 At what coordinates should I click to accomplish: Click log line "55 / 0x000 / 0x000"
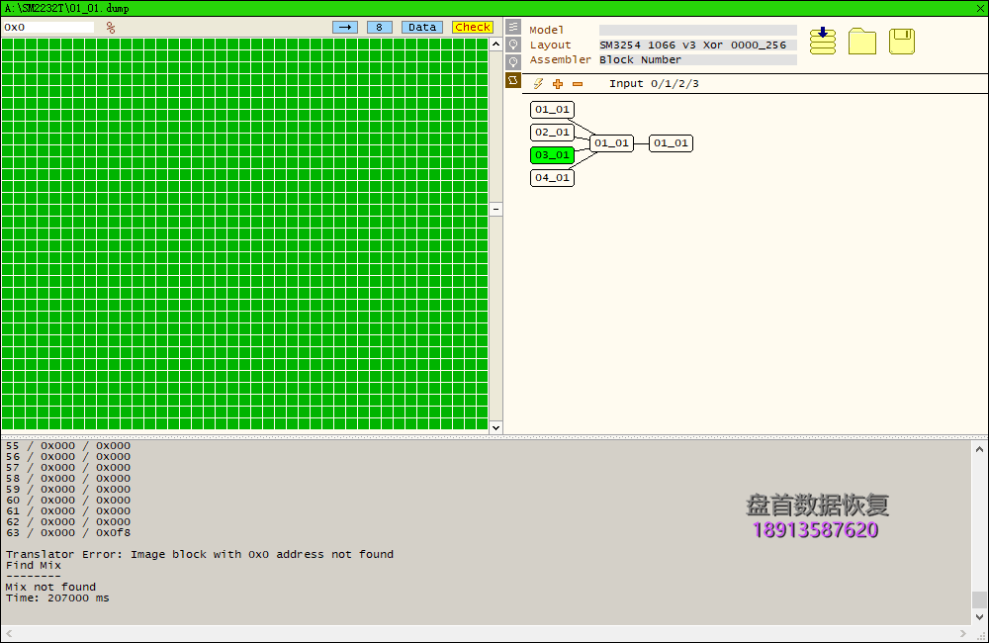(68, 445)
